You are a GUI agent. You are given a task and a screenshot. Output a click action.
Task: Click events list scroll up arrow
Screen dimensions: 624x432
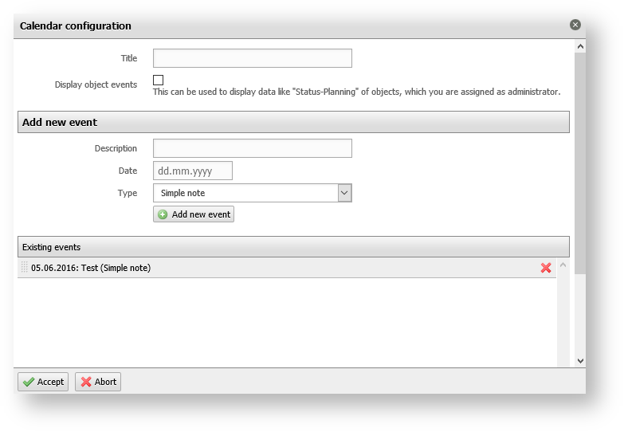coord(563,265)
